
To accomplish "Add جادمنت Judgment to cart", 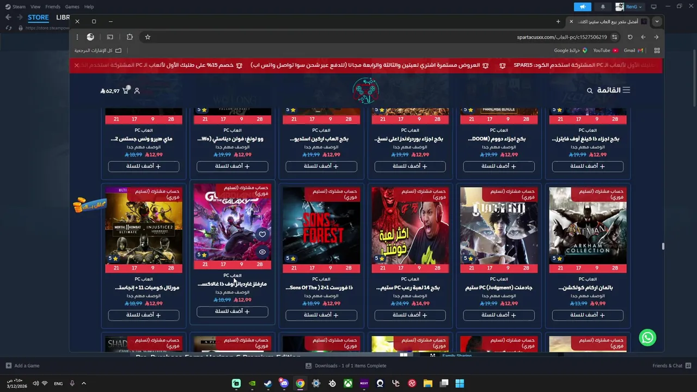I will click(499, 315).
